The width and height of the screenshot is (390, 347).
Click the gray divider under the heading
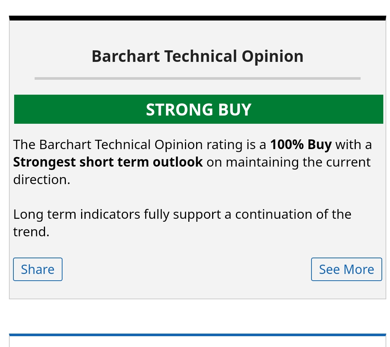(x=198, y=79)
